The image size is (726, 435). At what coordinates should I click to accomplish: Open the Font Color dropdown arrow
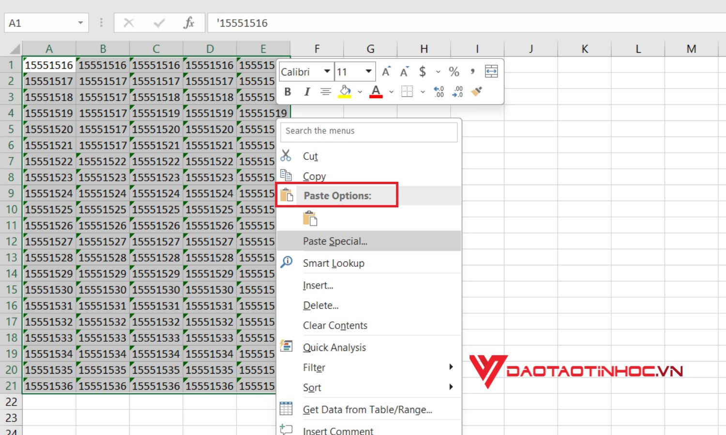391,92
